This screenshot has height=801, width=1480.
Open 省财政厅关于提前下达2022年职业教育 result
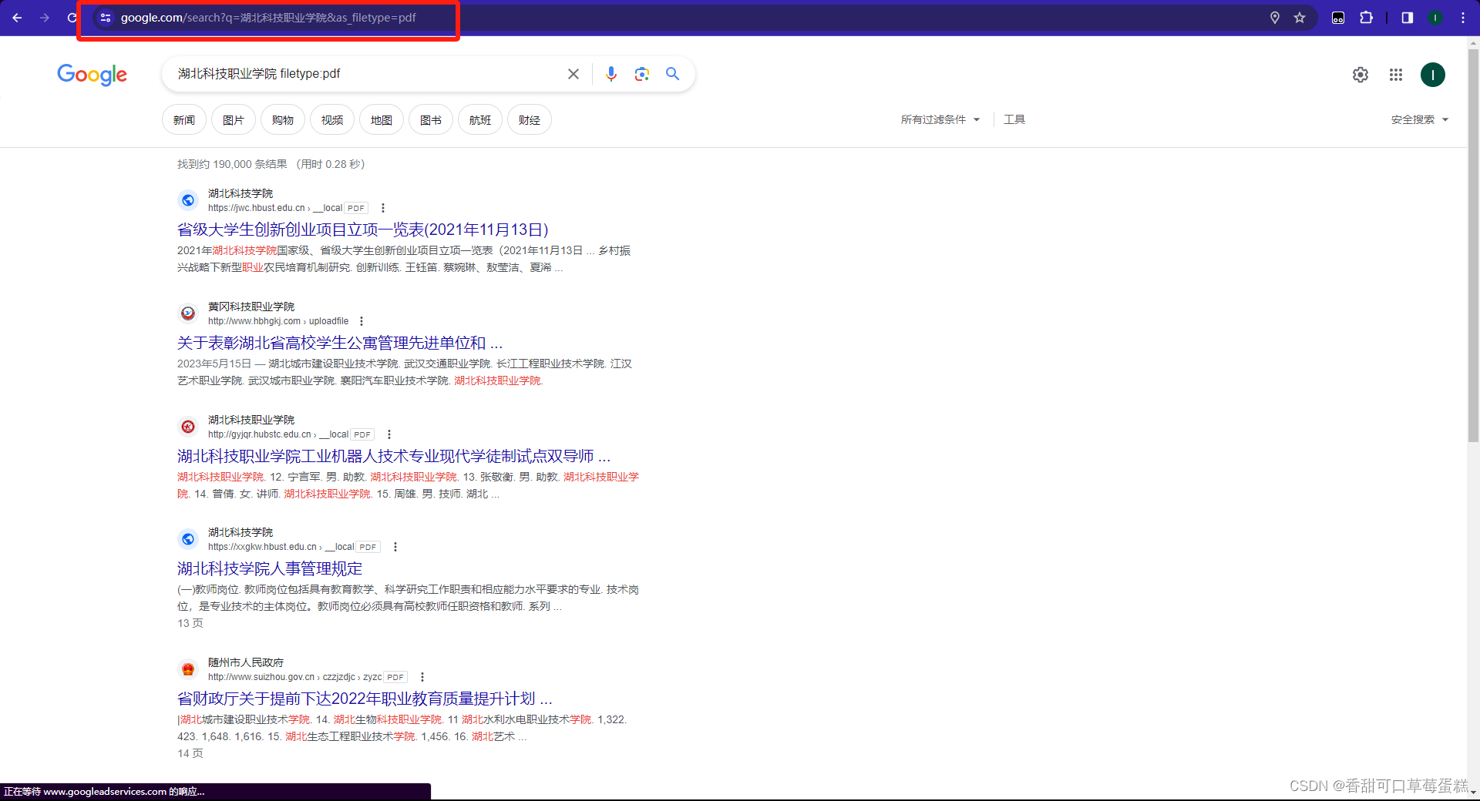[x=365, y=699]
